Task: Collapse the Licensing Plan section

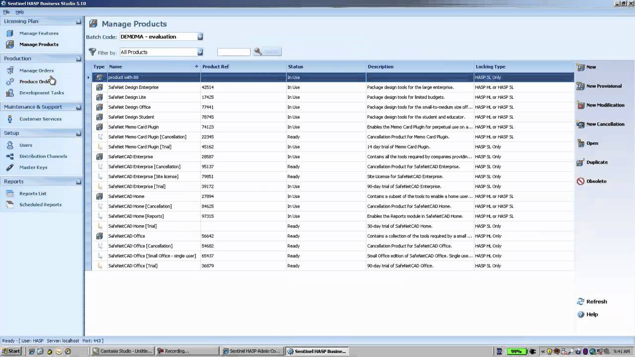Action: [78, 21]
